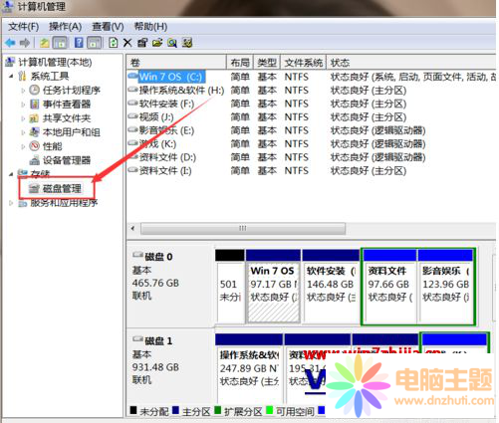Image resolution: width=499 pixels, height=423 pixels.
Task: Click the bright green 可用空间 legend swatch
Action: coord(270,410)
